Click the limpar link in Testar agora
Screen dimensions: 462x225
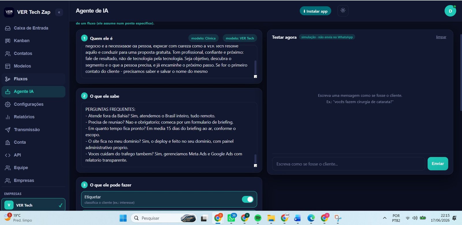tap(441, 37)
